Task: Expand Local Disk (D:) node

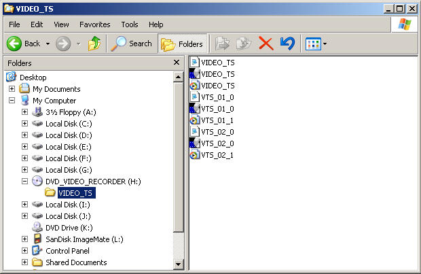Action: point(24,135)
